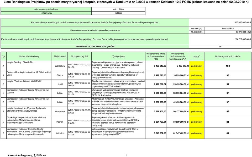The width and height of the screenshot is (252, 157).
Task: Click the yellow 'podstawowy' status in row 8
Action: point(197,133)
